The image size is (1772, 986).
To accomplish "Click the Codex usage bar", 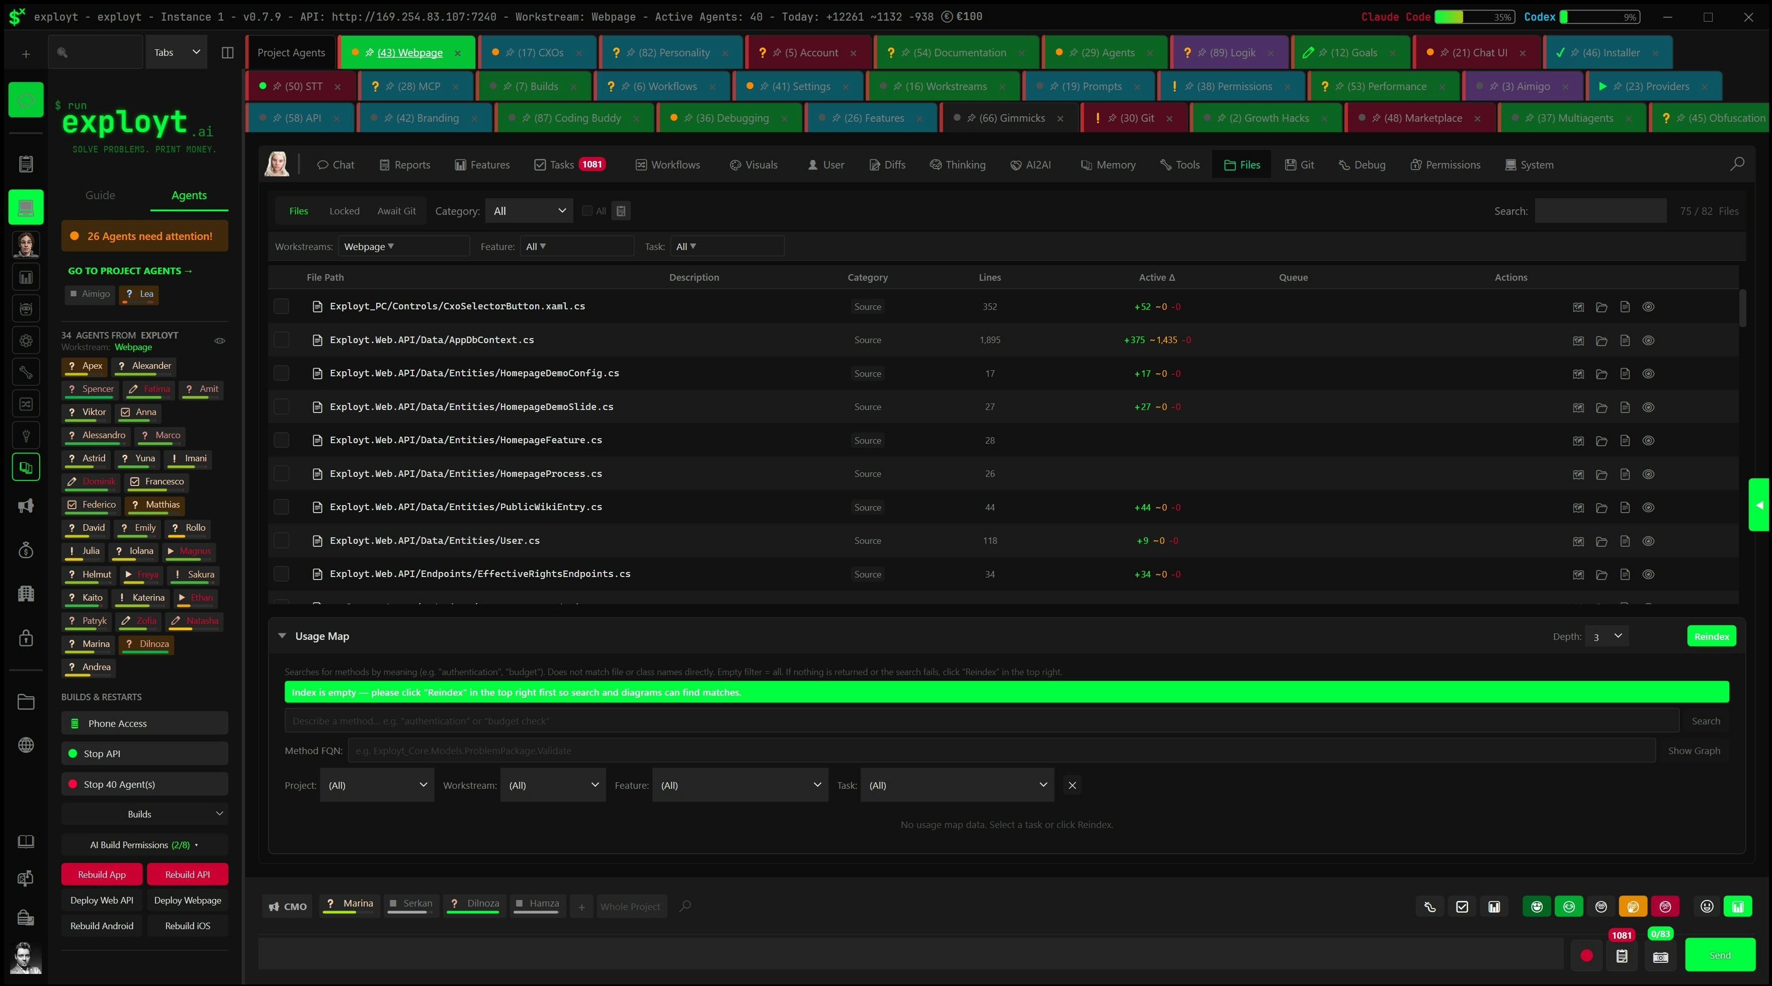I will pos(1599,17).
